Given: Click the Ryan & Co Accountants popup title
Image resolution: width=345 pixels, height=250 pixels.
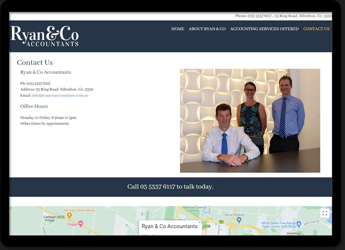Looking at the screenshot, I should (x=169, y=226).
